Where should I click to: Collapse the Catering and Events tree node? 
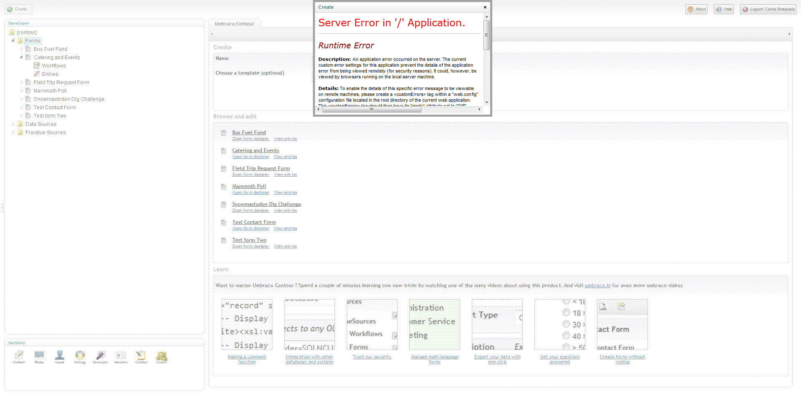(21, 58)
